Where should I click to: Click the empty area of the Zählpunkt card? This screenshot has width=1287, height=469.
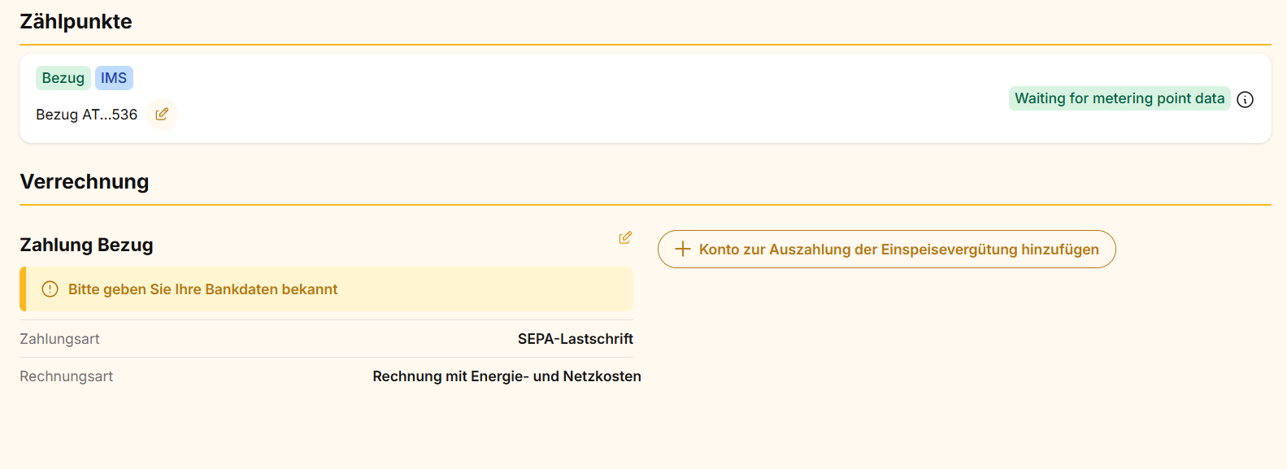click(569, 99)
